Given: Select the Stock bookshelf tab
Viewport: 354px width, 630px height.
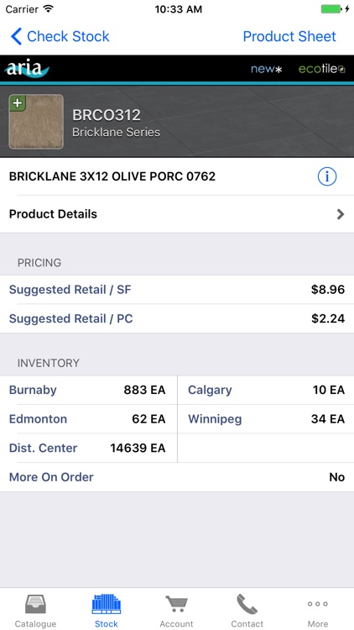Looking at the screenshot, I should click(x=107, y=611).
